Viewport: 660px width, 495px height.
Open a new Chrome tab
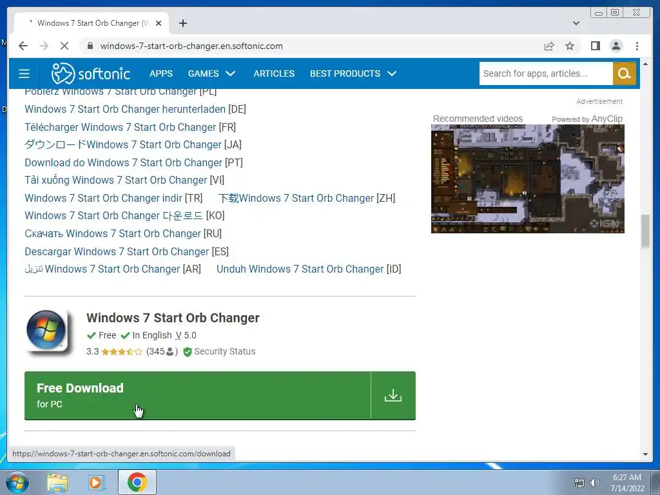(182, 23)
